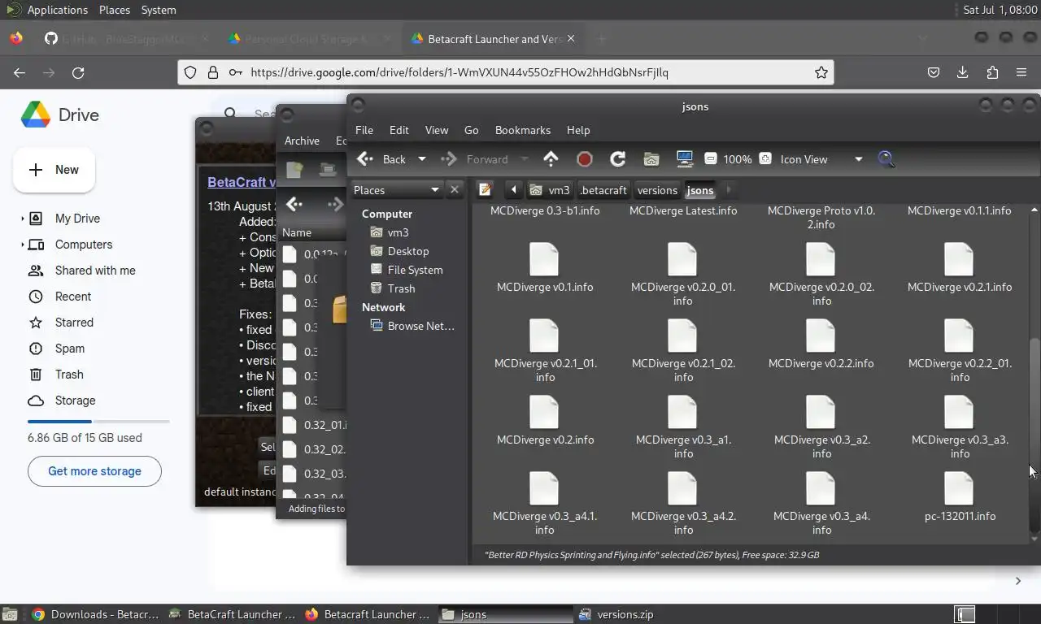This screenshot has width=1041, height=624.
Task: Select jsons path bar button
Action: (x=700, y=190)
